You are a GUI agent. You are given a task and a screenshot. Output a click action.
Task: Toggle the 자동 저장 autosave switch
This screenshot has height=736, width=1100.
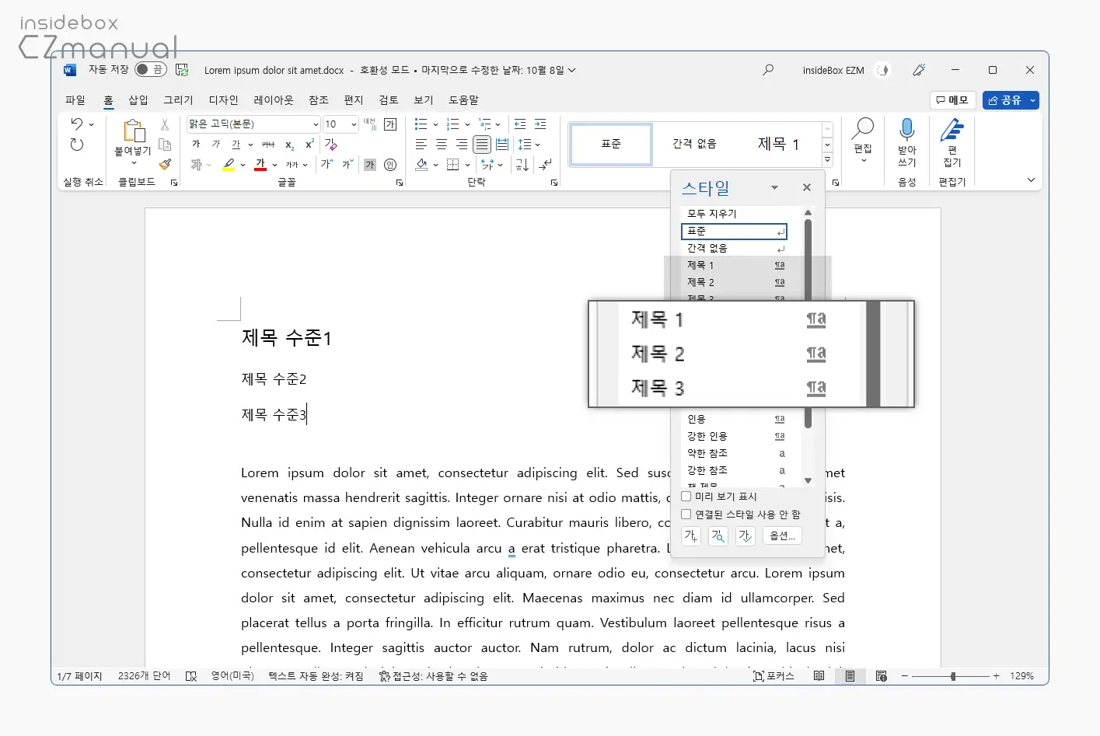150,70
